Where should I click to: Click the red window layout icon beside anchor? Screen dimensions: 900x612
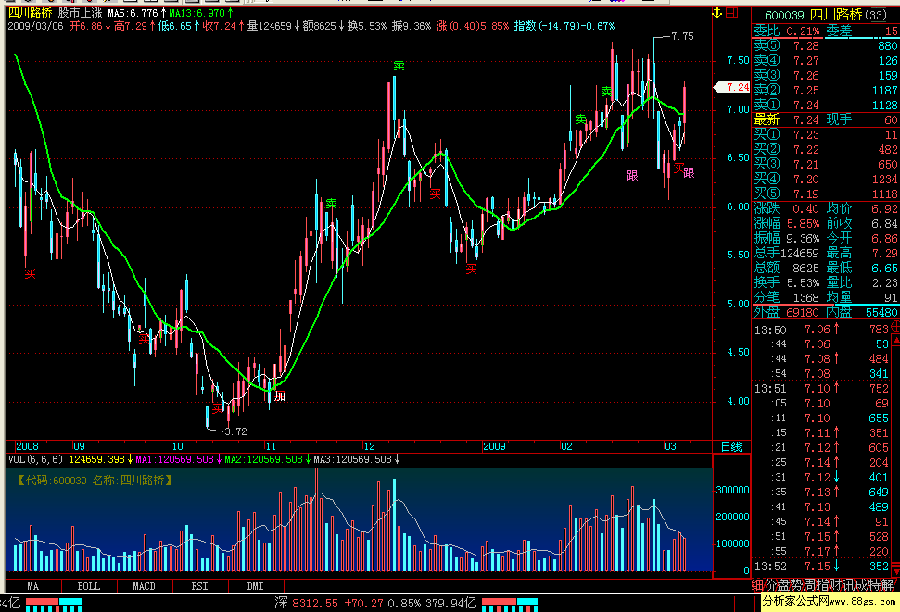click(732, 13)
